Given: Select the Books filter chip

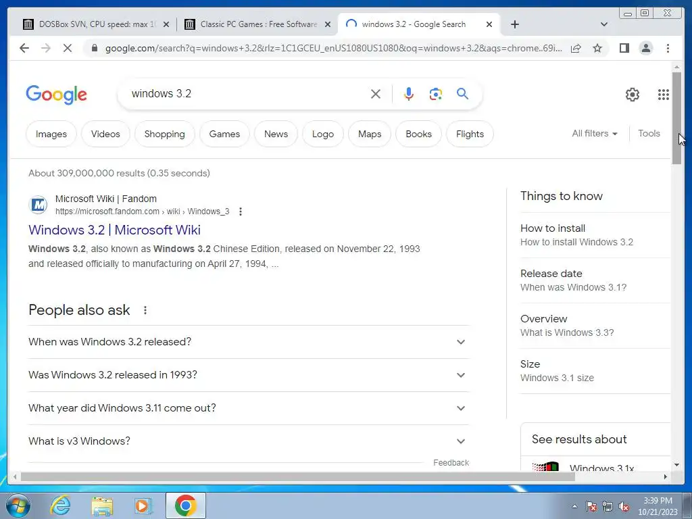Looking at the screenshot, I should pyautogui.click(x=418, y=134).
